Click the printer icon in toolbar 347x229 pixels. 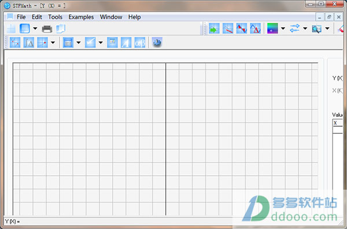tap(47, 29)
